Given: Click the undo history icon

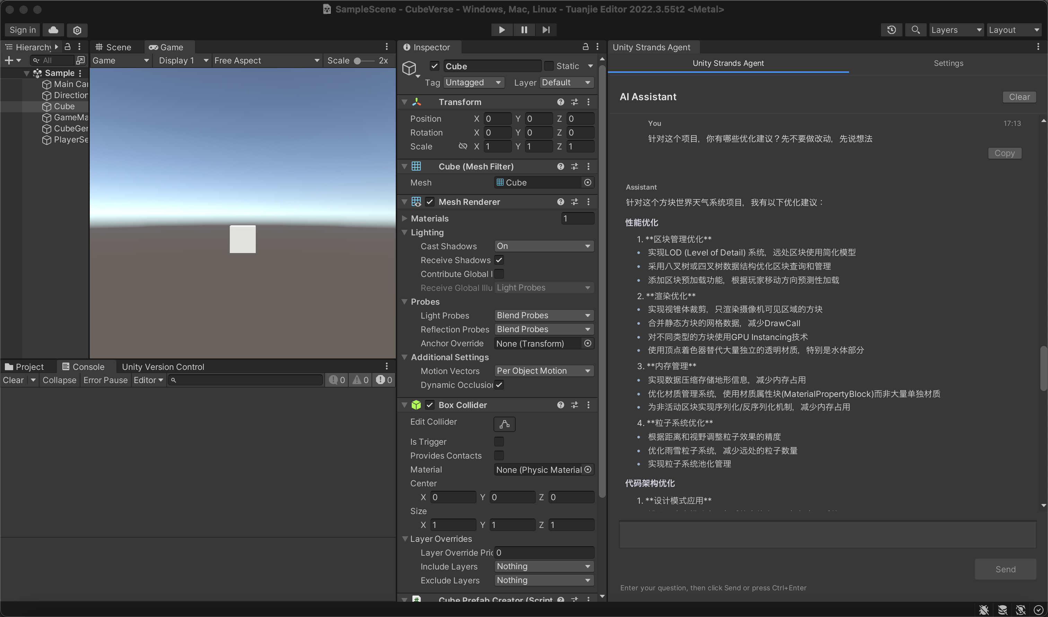Looking at the screenshot, I should 891,29.
